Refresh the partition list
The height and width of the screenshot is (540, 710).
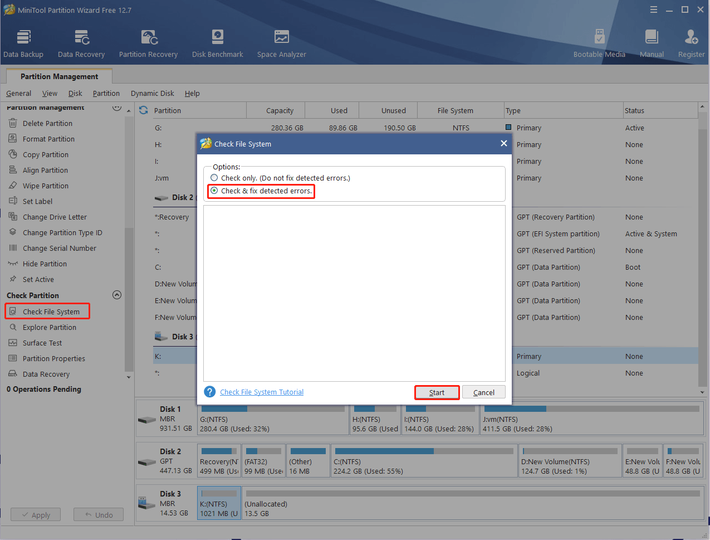click(x=144, y=110)
